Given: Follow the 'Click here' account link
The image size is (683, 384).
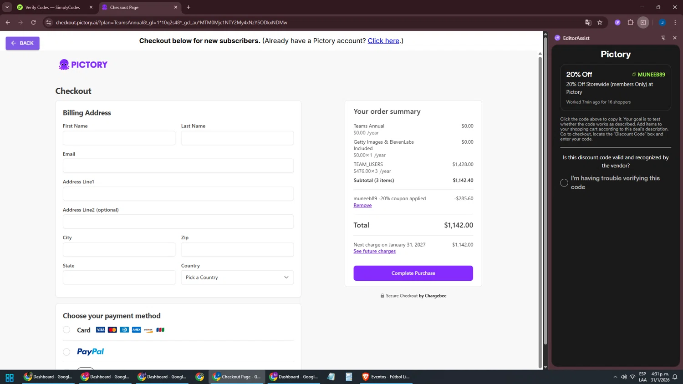Looking at the screenshot, I should 383,41.
